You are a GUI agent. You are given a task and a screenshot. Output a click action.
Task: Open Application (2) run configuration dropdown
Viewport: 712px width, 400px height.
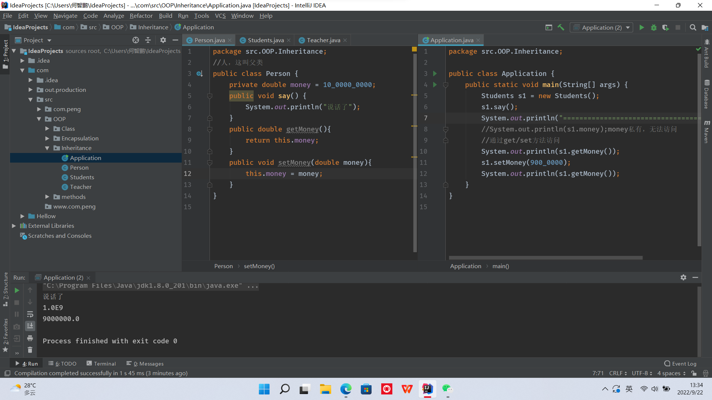[601, 27]
